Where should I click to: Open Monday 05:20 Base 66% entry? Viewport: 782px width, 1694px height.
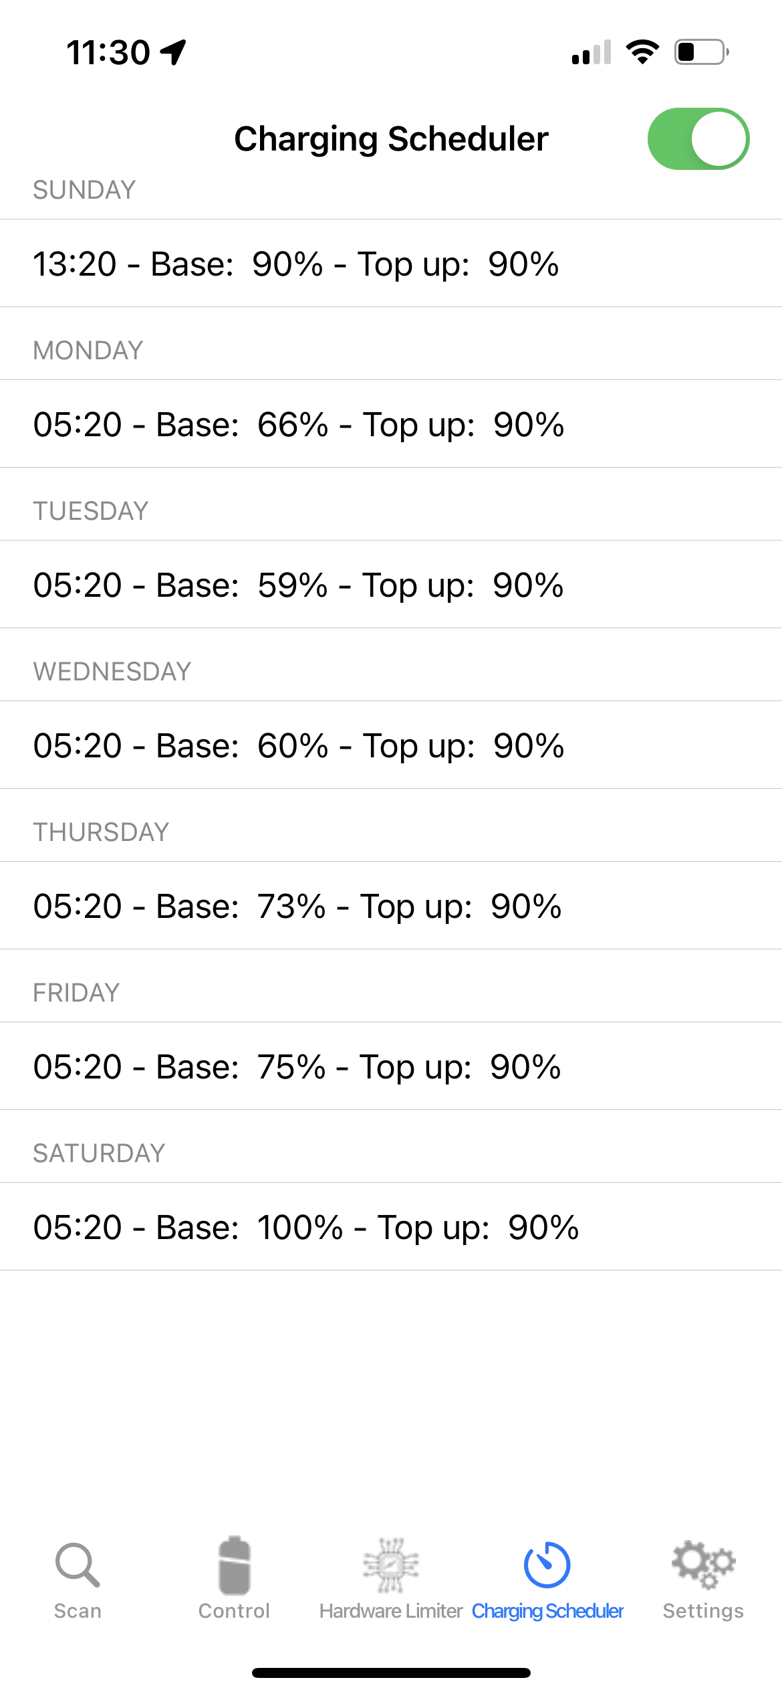tap(391, 424)
